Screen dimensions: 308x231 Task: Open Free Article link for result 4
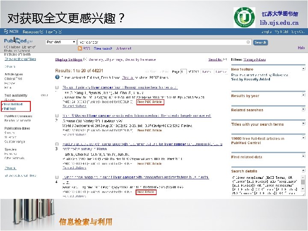coord(146,192)
